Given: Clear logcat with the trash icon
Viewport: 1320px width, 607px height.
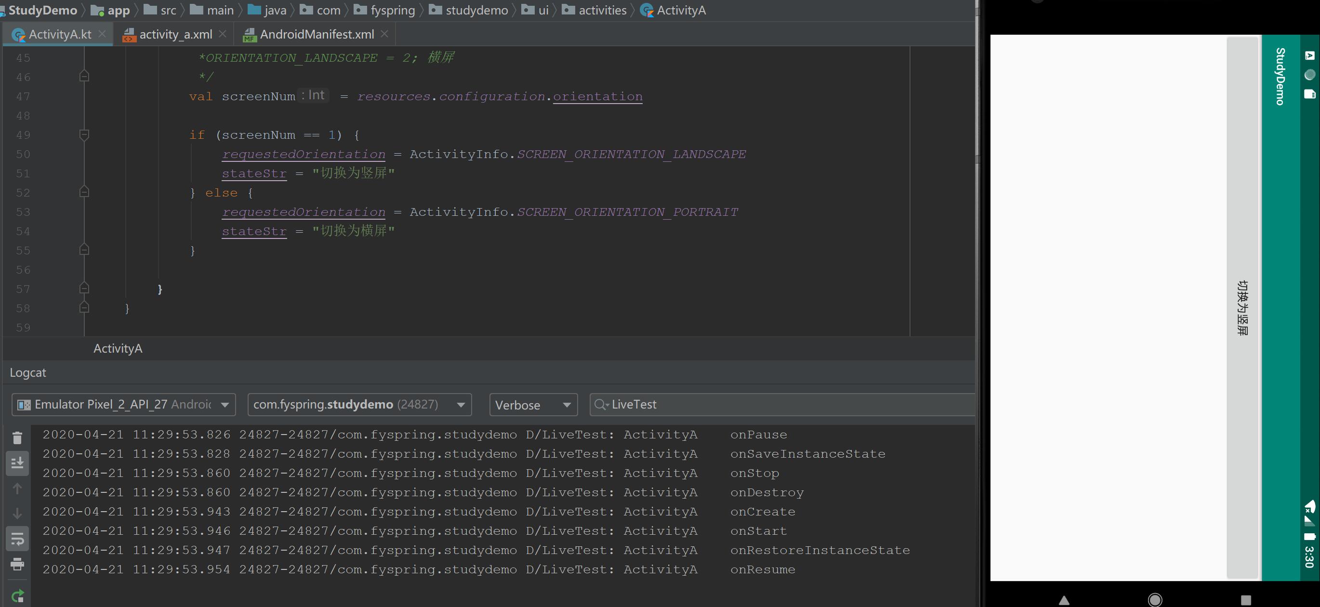Looking at the screenshot, I should (x=17, y=437).
